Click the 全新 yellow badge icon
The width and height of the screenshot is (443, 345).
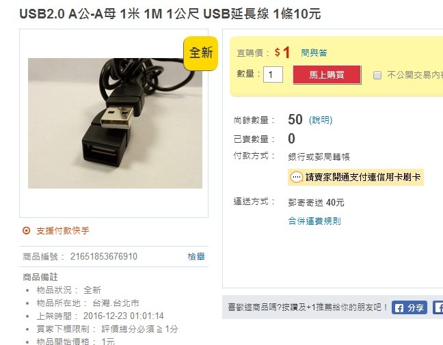(201, 53)
